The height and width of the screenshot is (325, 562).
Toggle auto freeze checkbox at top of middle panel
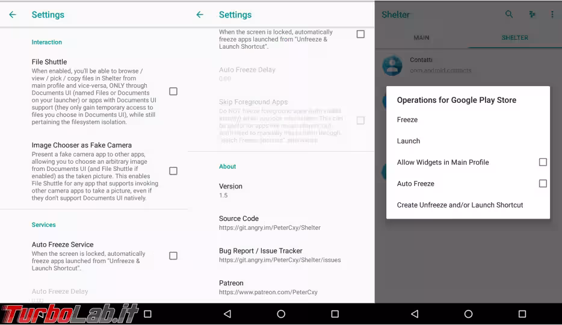pos(360,34)
